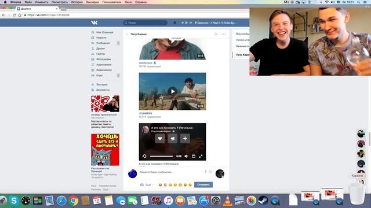
Task: Replay the video with circular arrow
Action: [x=144, y=156]
